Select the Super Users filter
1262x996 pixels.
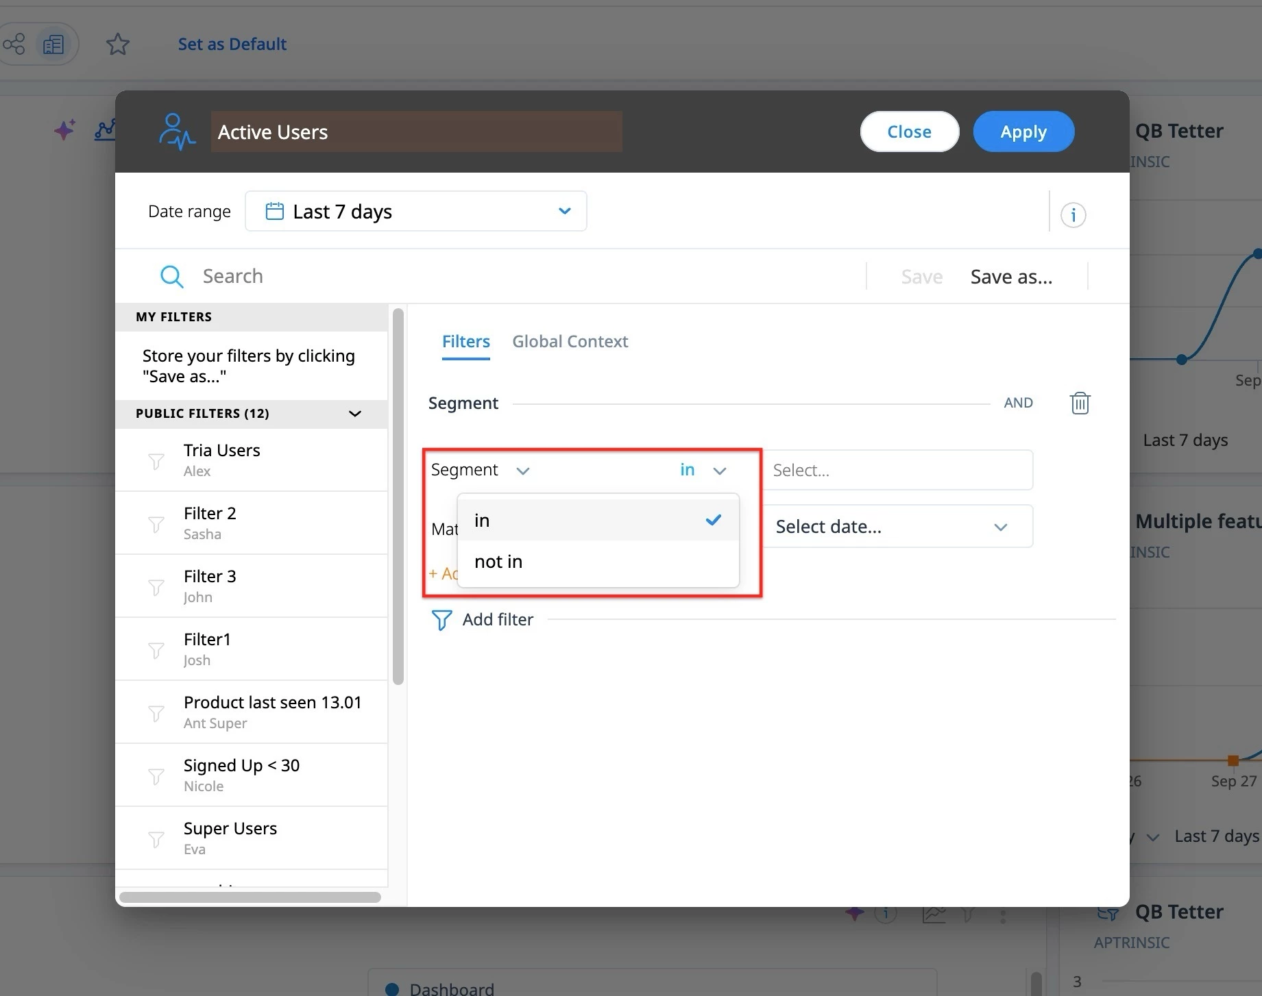251,838
